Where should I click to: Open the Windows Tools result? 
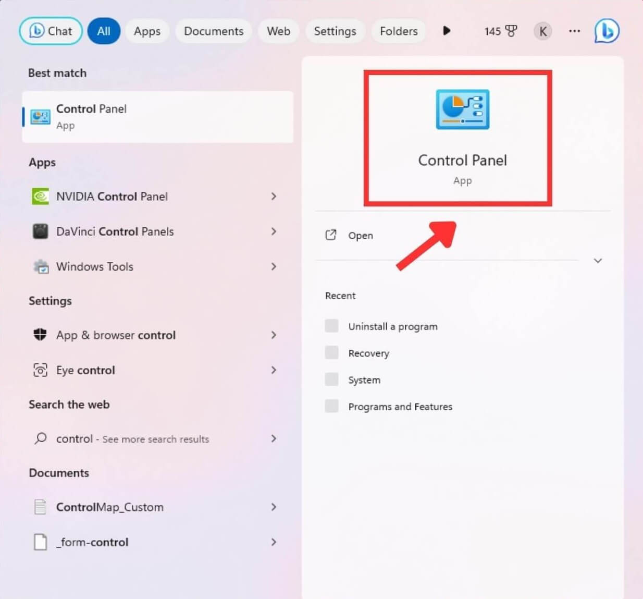point(157,266)
